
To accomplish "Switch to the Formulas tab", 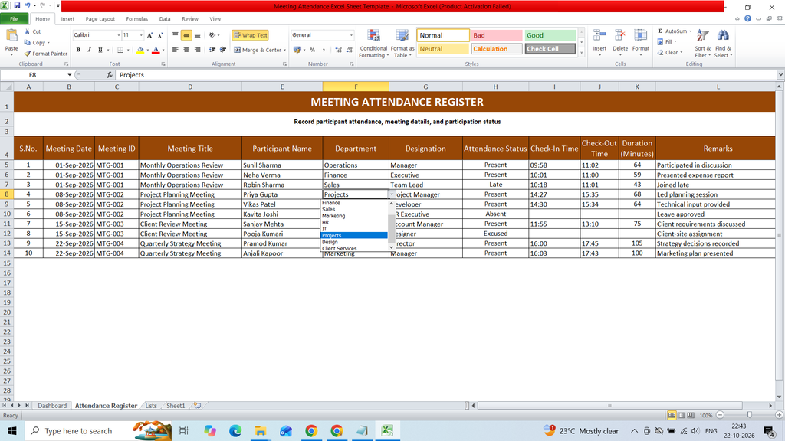I will [136, 19].
